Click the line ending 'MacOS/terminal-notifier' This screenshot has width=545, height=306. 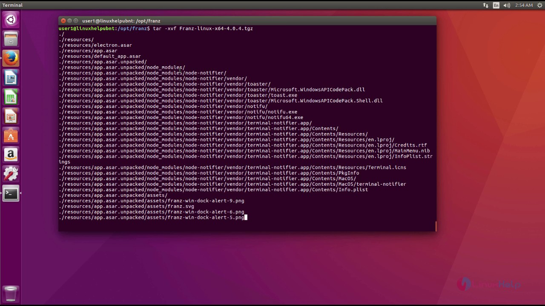(x=232, y=184)
